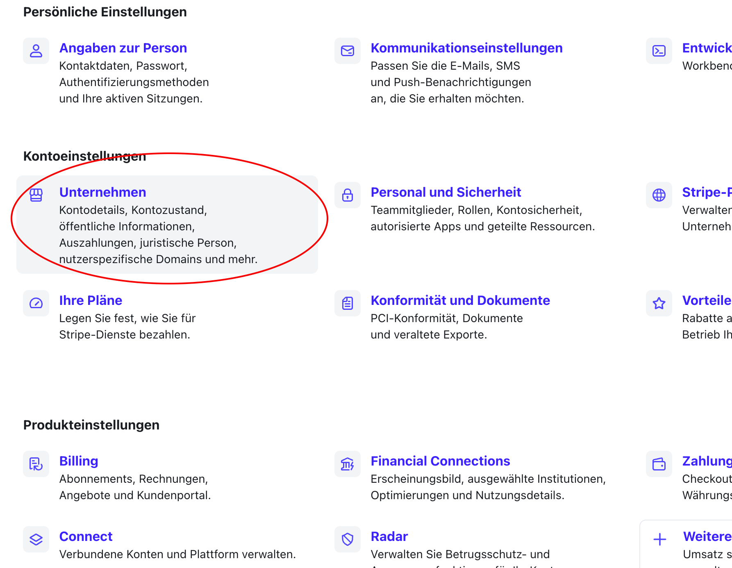This screenshot has width=732, height=568.
Task: Click the padlock icon for Personal und Sicherheit
Action: coord(348,195)
